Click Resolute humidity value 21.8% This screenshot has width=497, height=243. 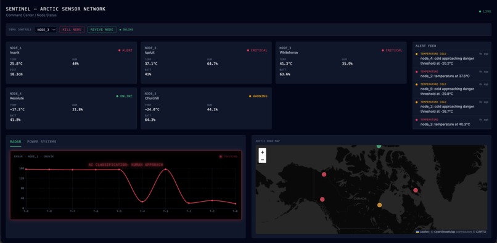coord(78,109)
